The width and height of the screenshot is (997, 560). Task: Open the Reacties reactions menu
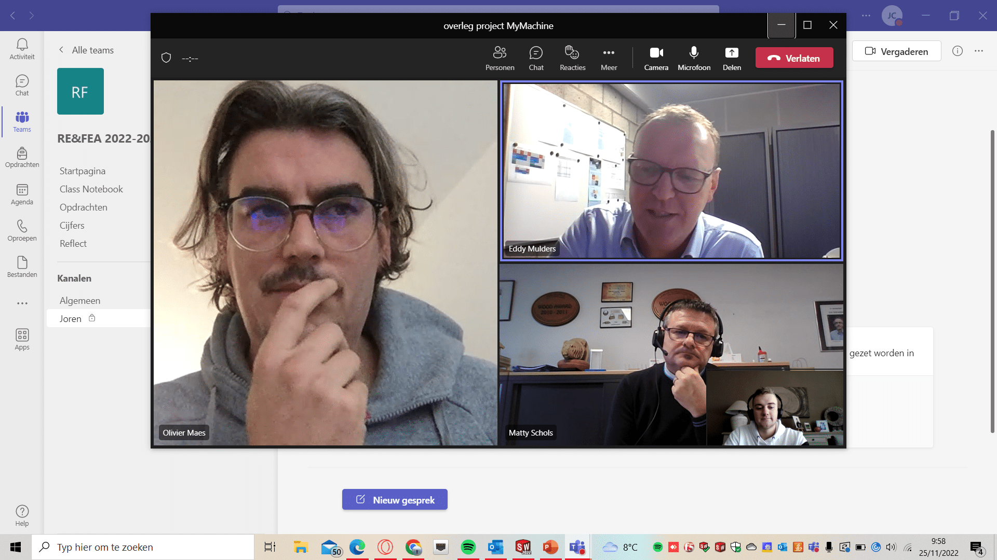572,58
